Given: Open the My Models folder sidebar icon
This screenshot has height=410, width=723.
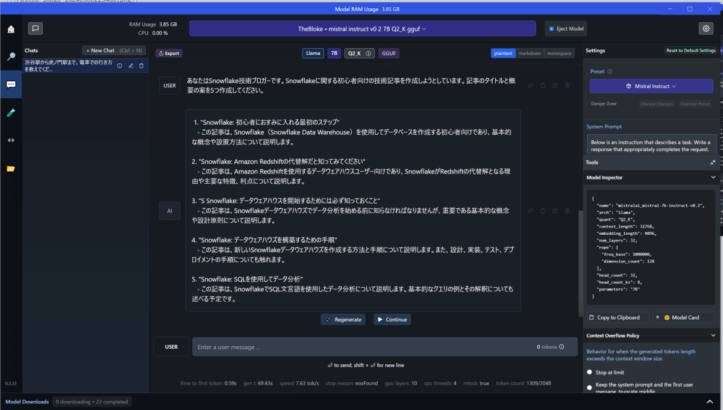Looking at the screenshot, I should tap(11, 169).
